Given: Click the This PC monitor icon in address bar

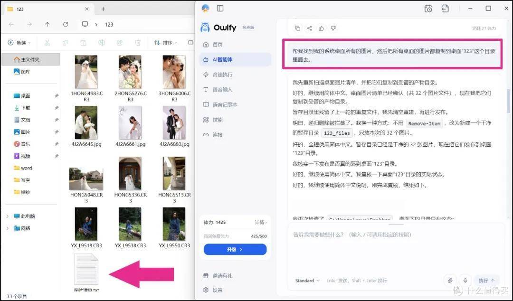Looking at the screenshot, I should [85, 24].
